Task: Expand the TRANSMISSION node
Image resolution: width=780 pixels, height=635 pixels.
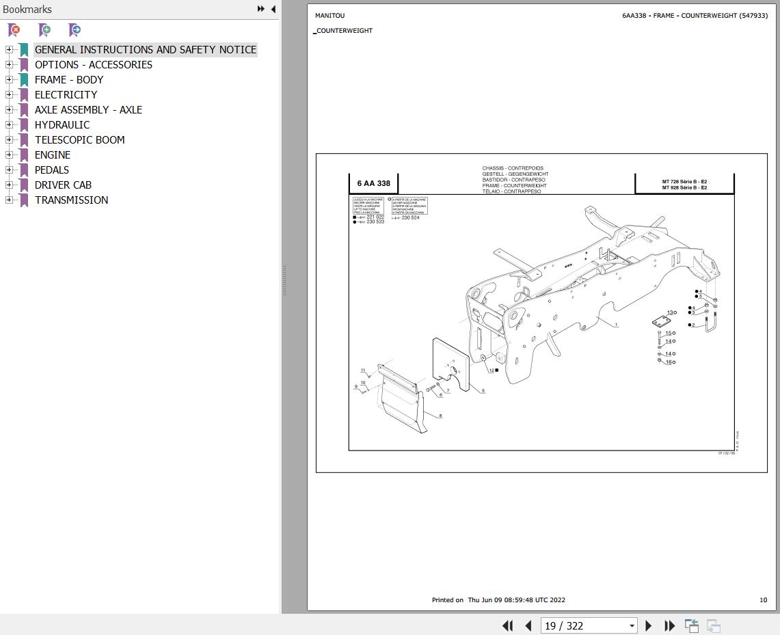Action: point(9,200)
